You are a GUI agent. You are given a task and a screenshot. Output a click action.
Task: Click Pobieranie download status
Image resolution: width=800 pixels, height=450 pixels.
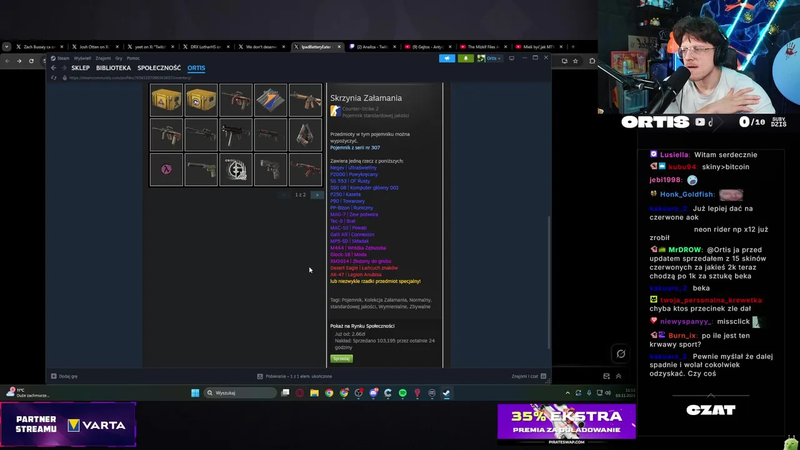click(294, 376)
